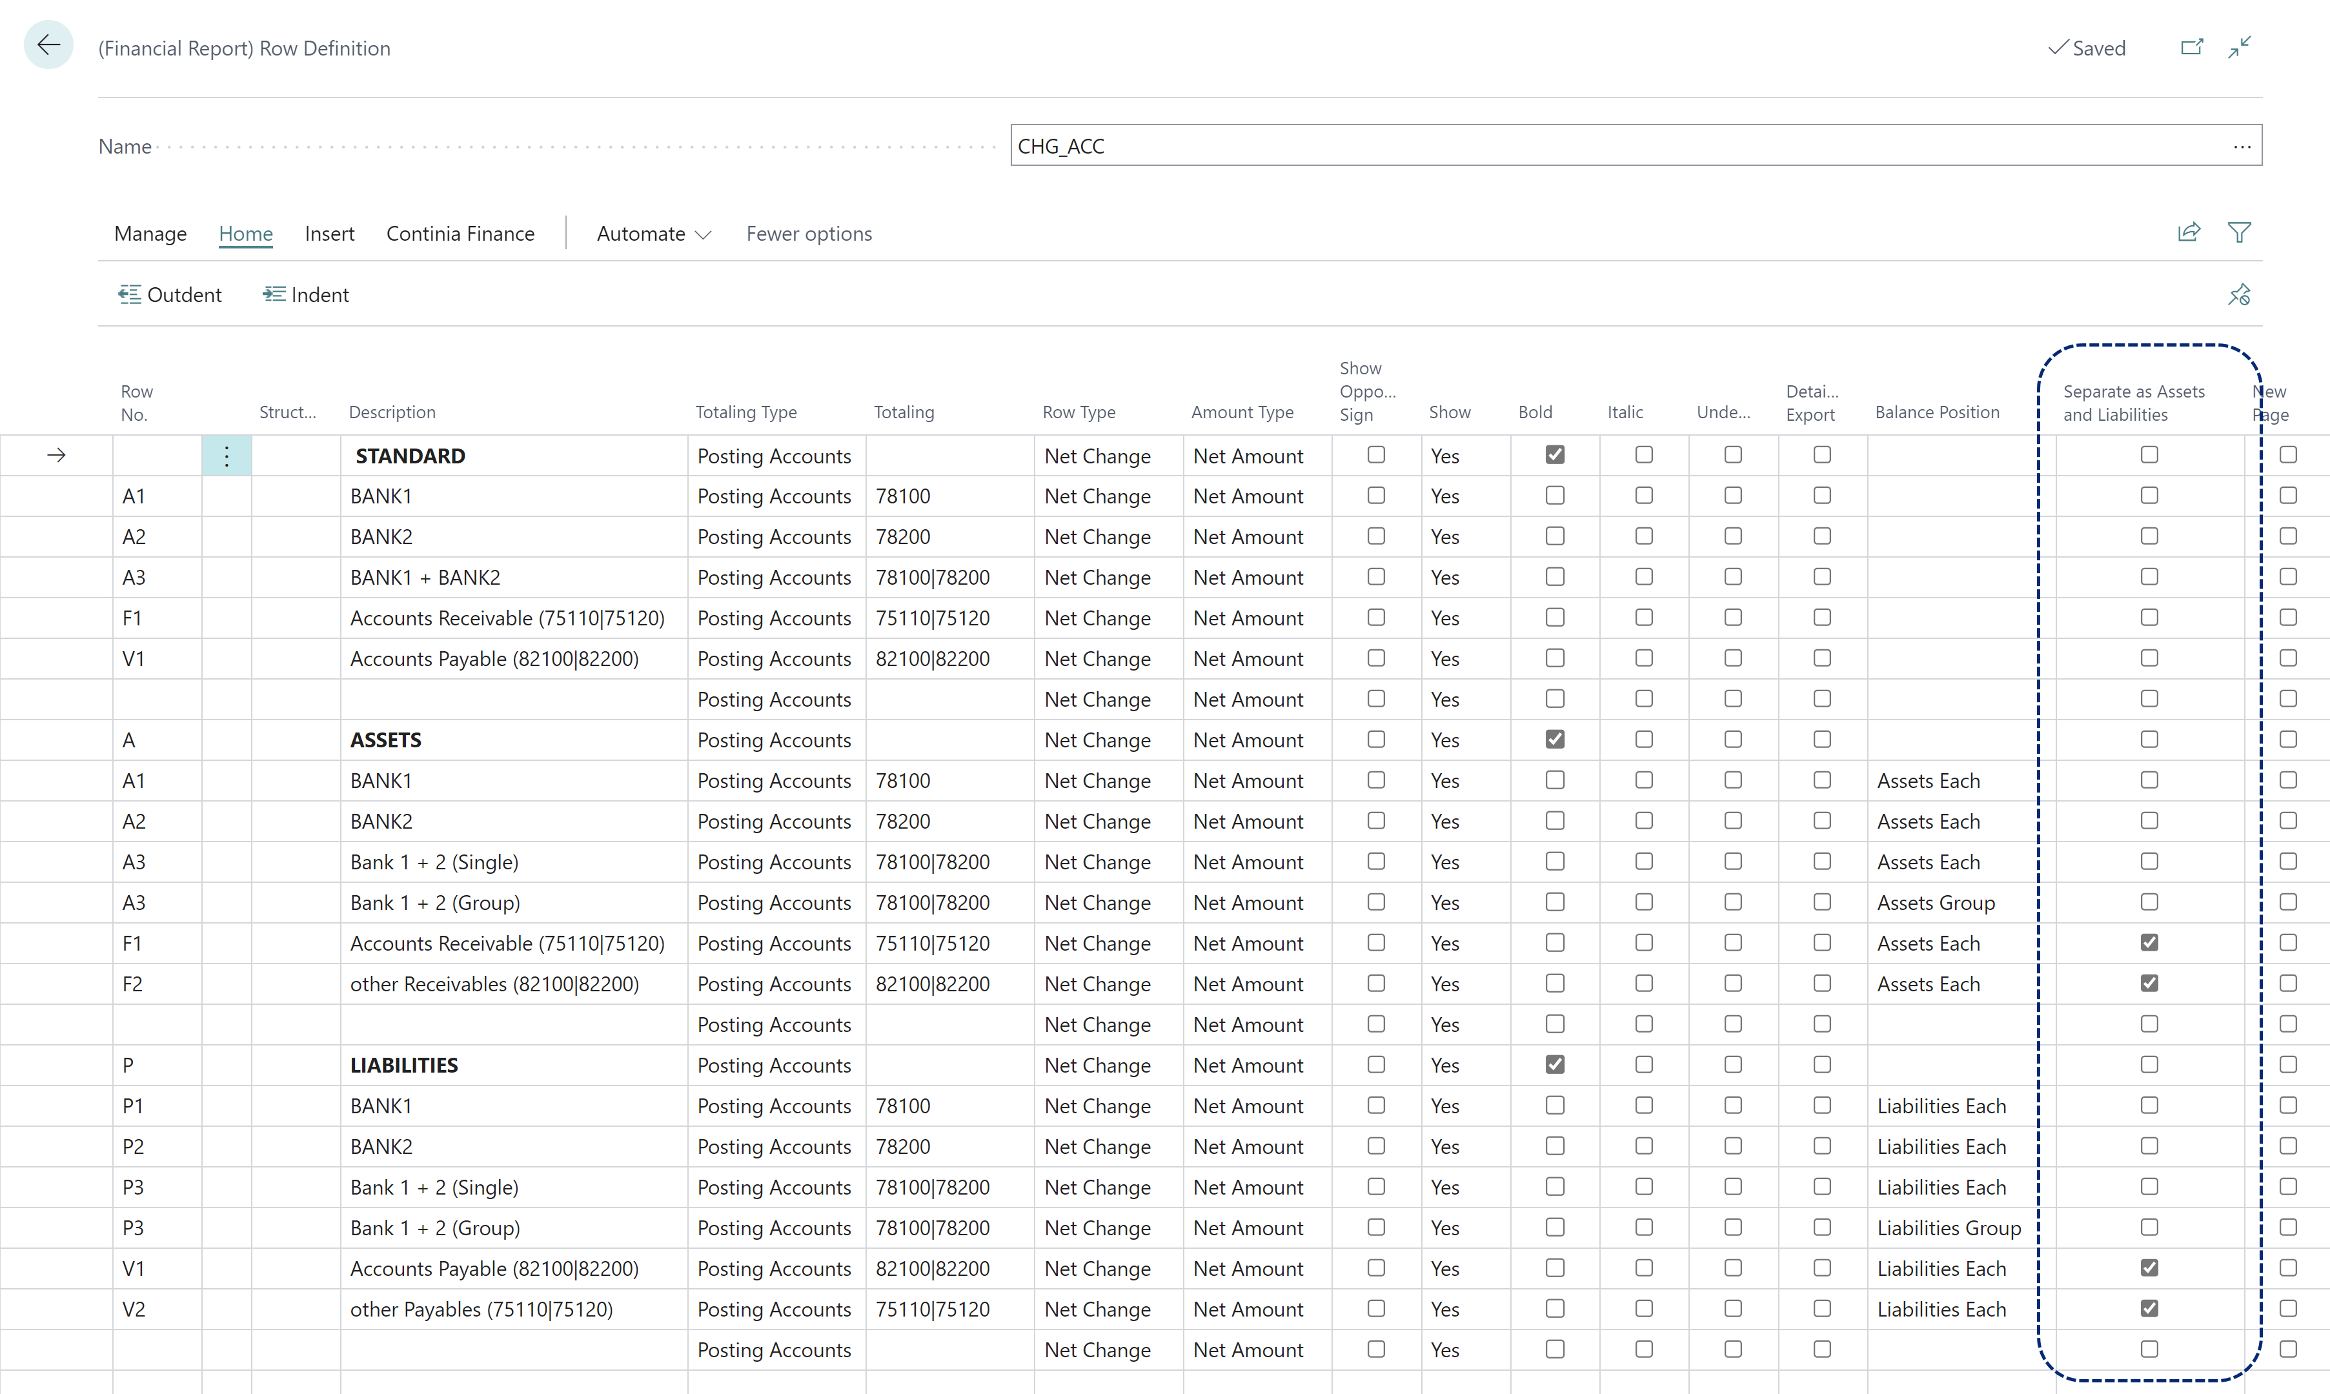Click other Receivables (82100|82200) cell
The height and width of the screenshot is (1394, 2330).
pyautogui.click(x=514, y=984)
